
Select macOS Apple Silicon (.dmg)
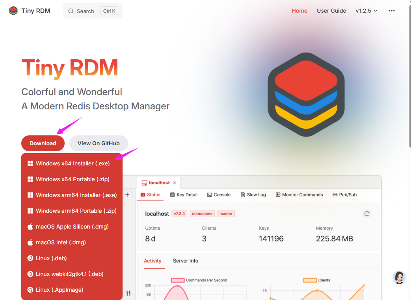(x=72, y=227)
